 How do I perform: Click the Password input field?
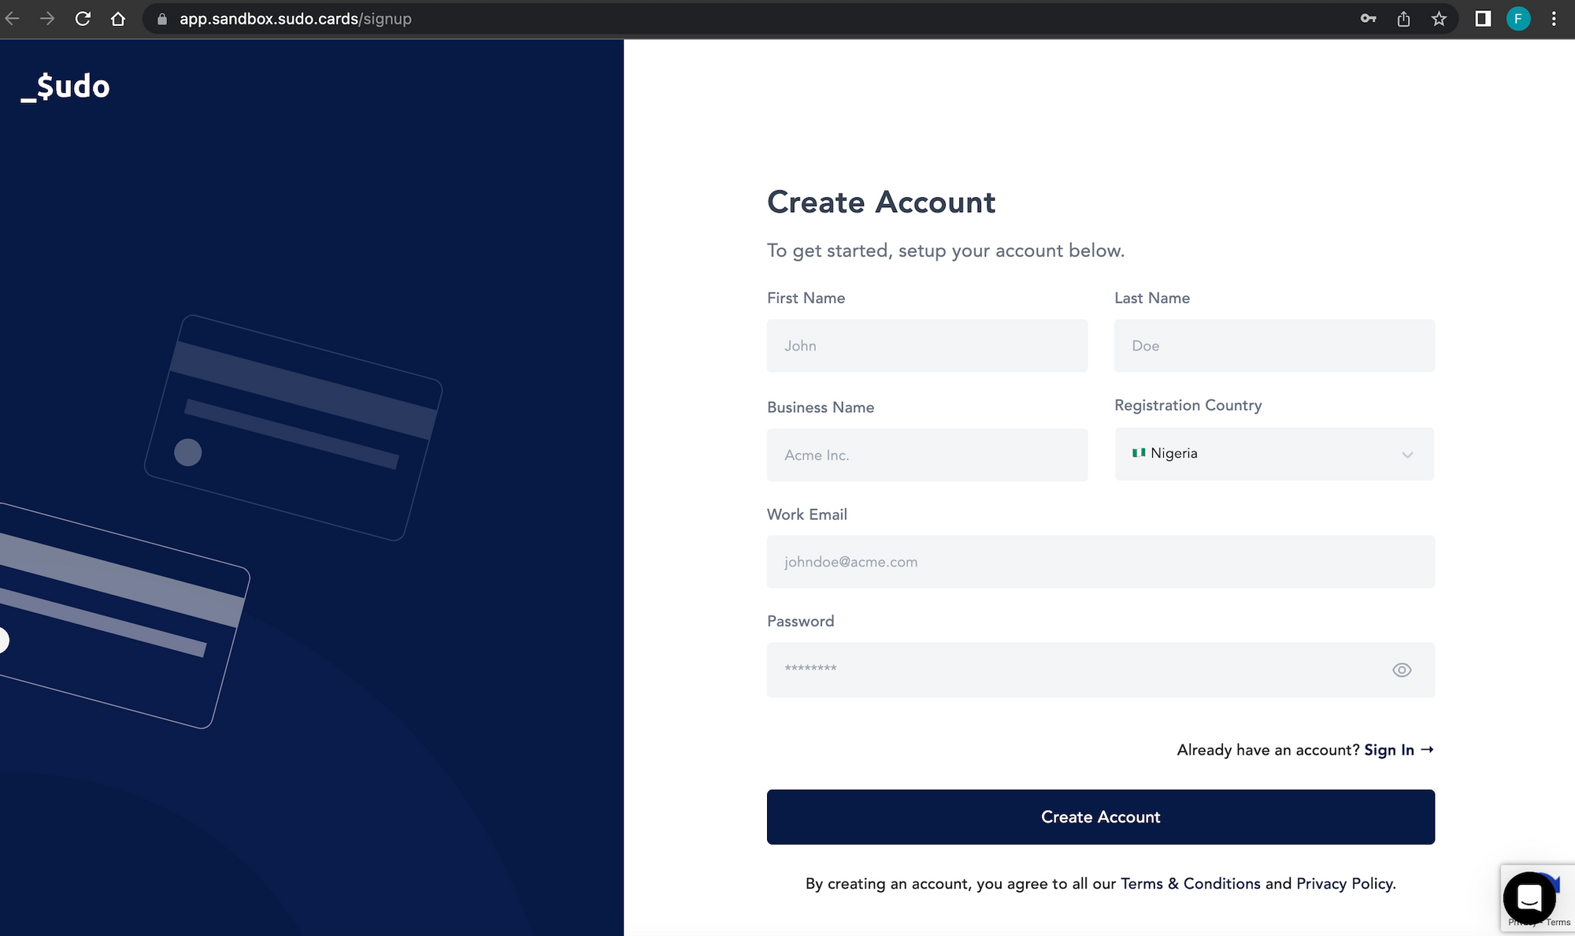[1100, 670]
